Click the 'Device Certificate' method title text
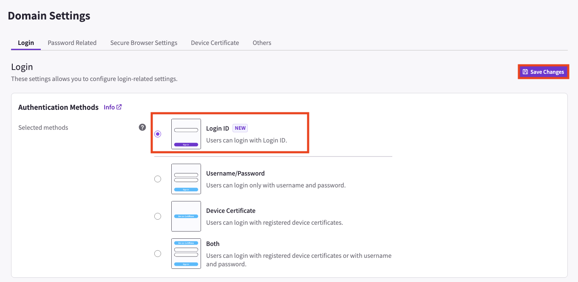This screenshot has width=578, height=282. click(231, 211)
